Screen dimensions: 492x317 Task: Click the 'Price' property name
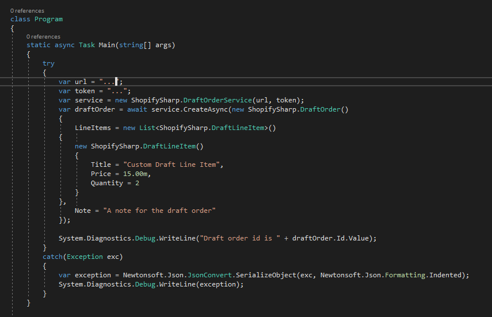pyautogui.click(x=101, y=174)
